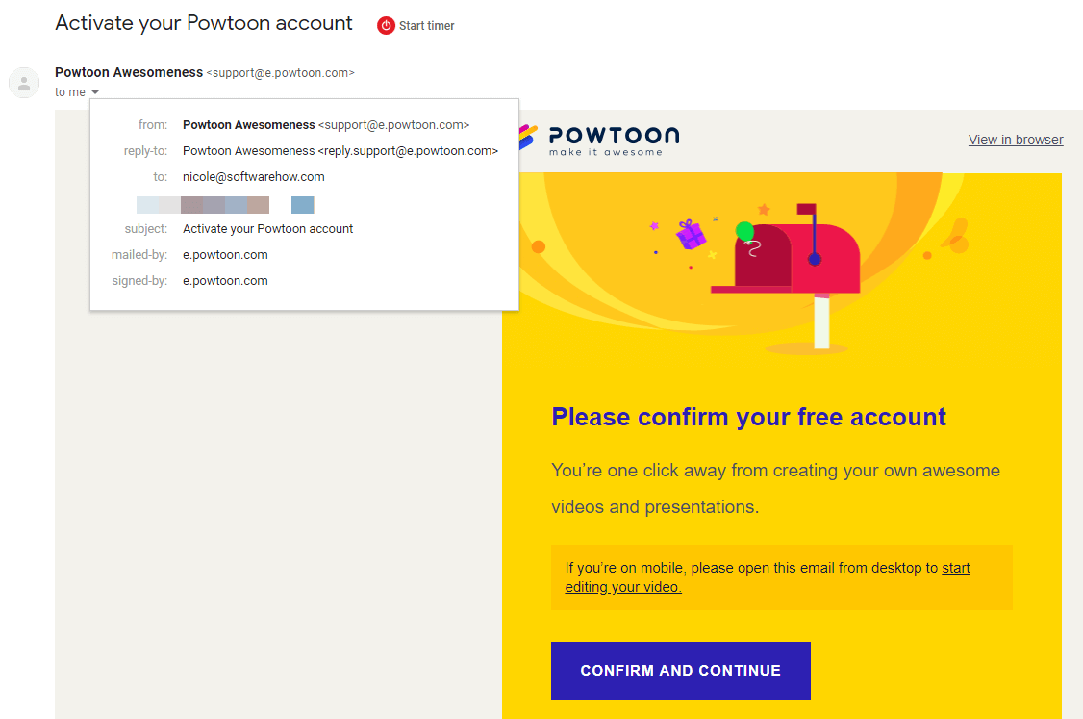Screen dimensions: 1083x719
Task: Click the green balloon in the mailbox
Action: click(744, 231)
